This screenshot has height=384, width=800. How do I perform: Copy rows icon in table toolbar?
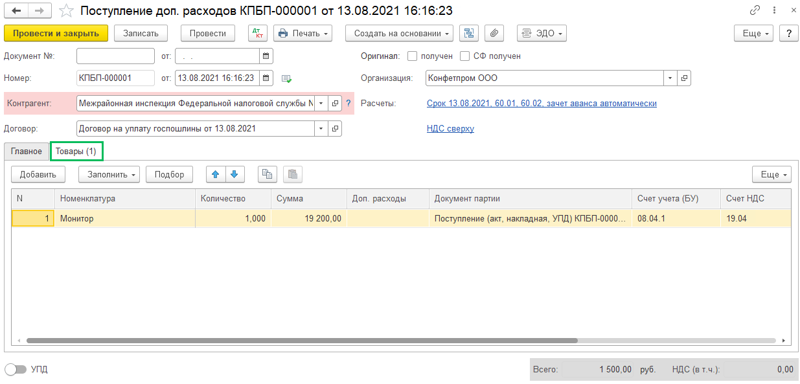pyautogui.click(x=267, y=174)
